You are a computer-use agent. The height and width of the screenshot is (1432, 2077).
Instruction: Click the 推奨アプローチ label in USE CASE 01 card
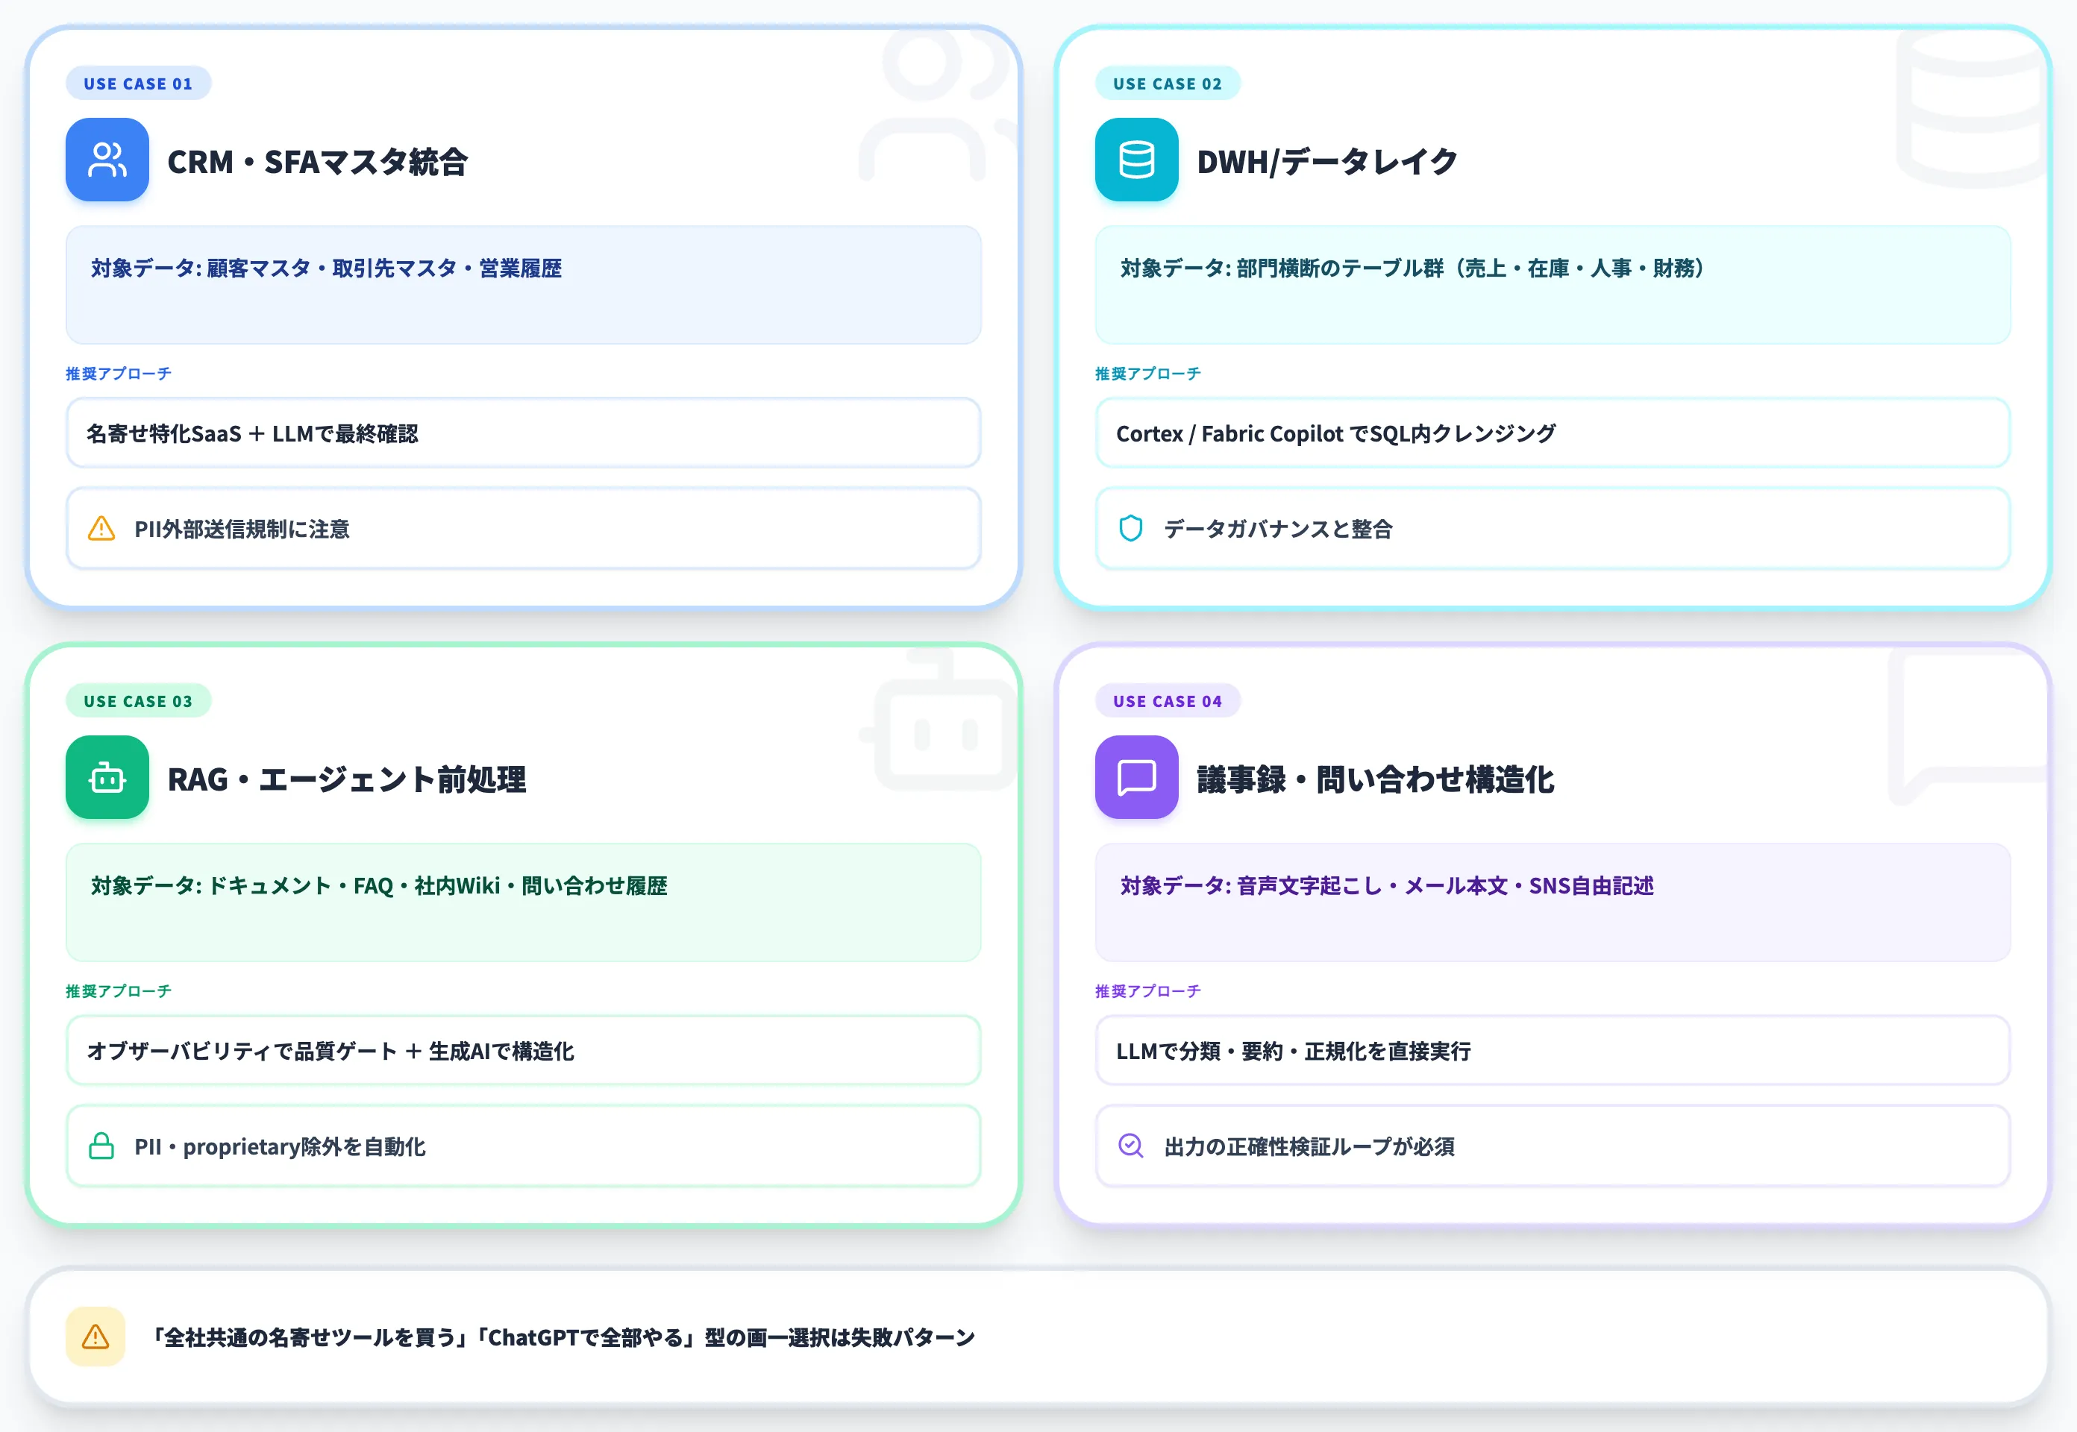click(x=119, y=373)
